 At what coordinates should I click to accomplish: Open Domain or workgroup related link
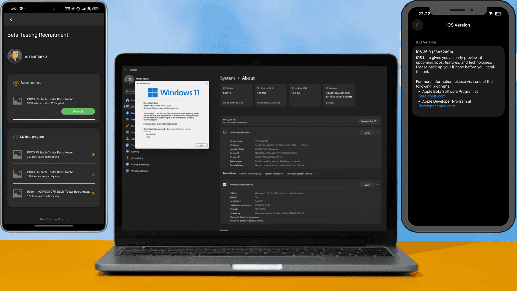click(x=250, y=174)
